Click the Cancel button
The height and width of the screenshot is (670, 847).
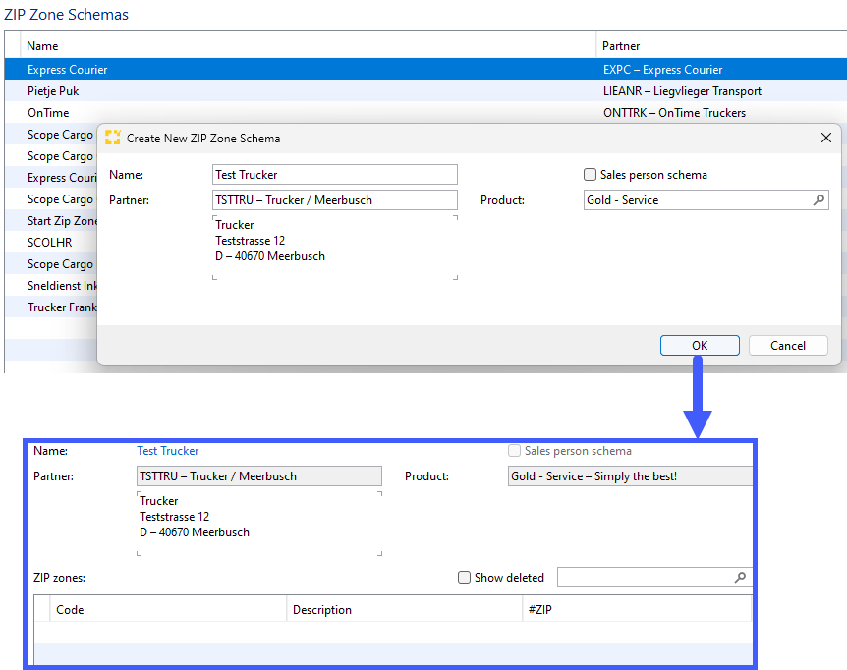click(788, 346)
